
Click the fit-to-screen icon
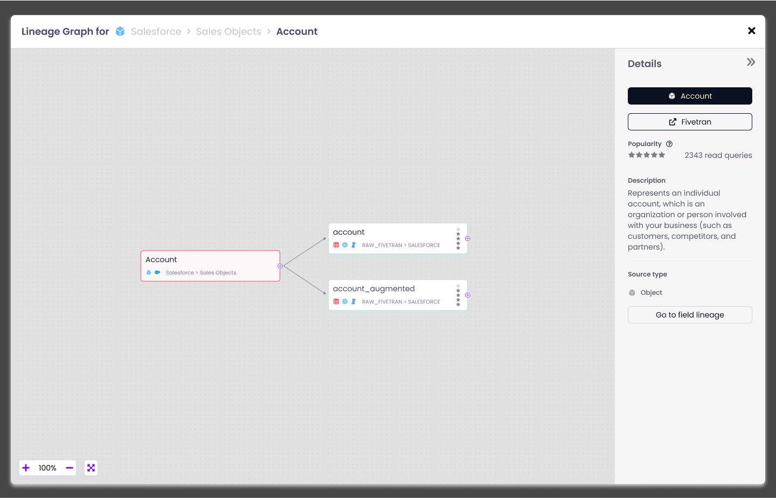pyautogui.click(x=91, y=468)
